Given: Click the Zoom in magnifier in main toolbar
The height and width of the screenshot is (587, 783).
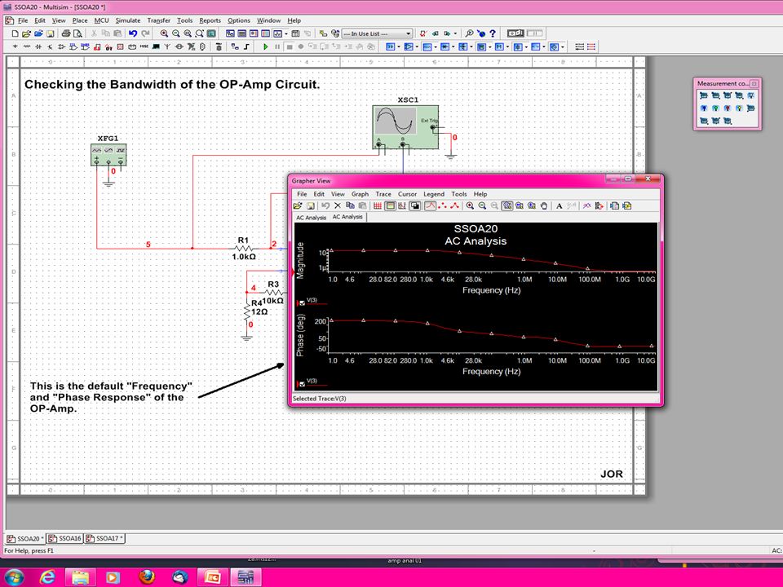Looking at the screenshot, I should coord(164,33).
